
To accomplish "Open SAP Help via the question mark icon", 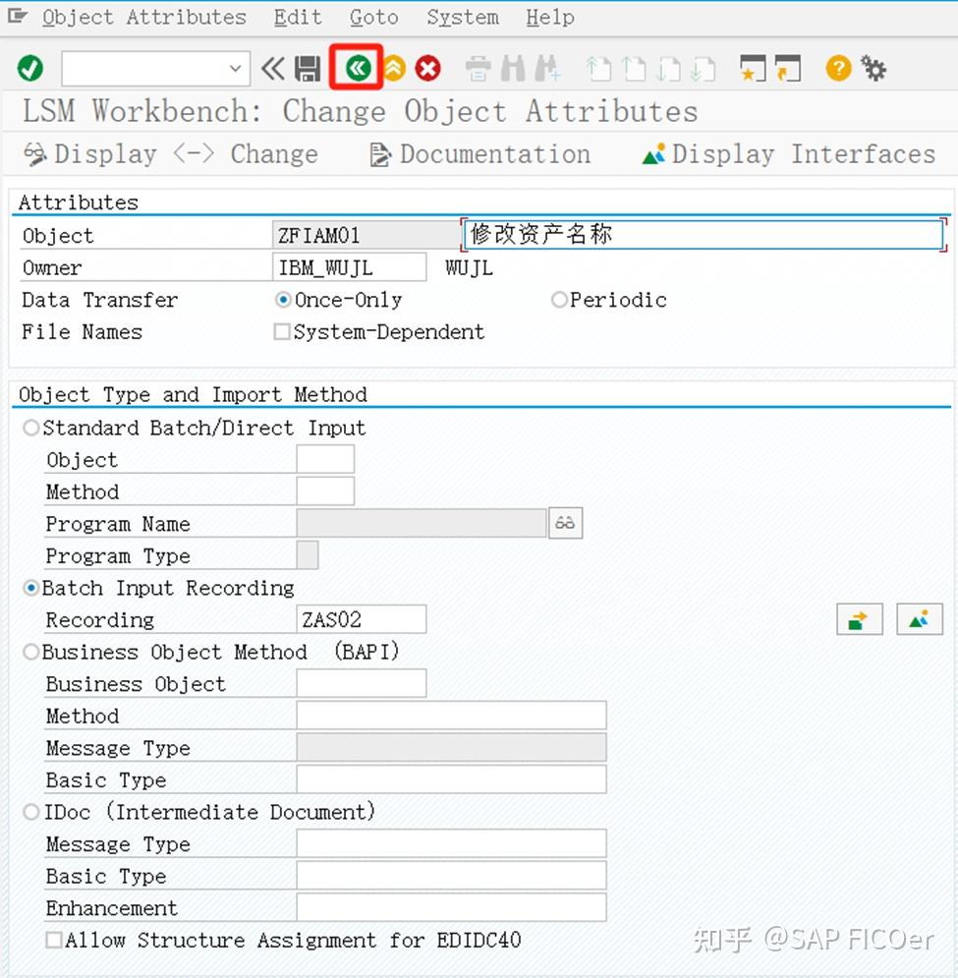I will pos(837,68).
